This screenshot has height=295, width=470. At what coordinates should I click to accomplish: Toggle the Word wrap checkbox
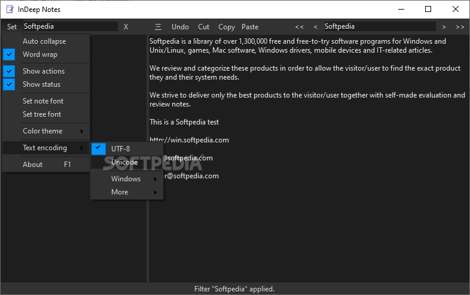[x=9, y=54]
